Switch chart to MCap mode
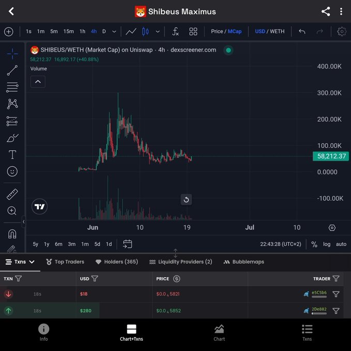Image resolution: width=351 pixels, height=351 pixels. (235, 31)
